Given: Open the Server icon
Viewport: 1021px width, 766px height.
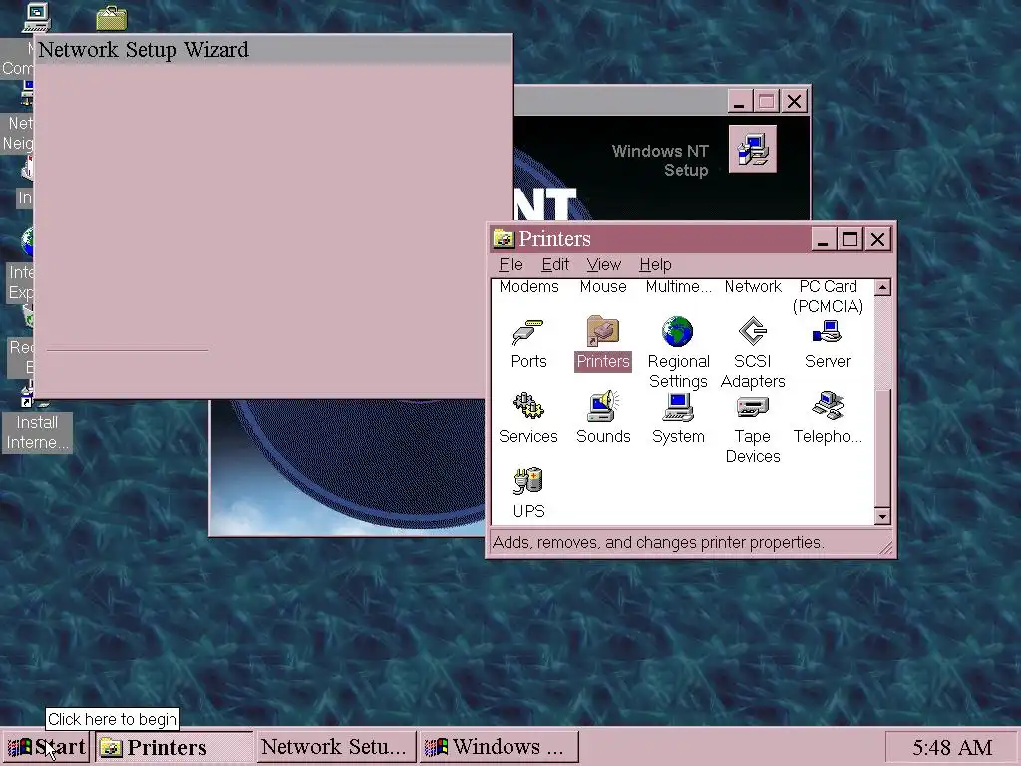Looking at the screenshot, I should pyautogui.click(x=827, y=331).
